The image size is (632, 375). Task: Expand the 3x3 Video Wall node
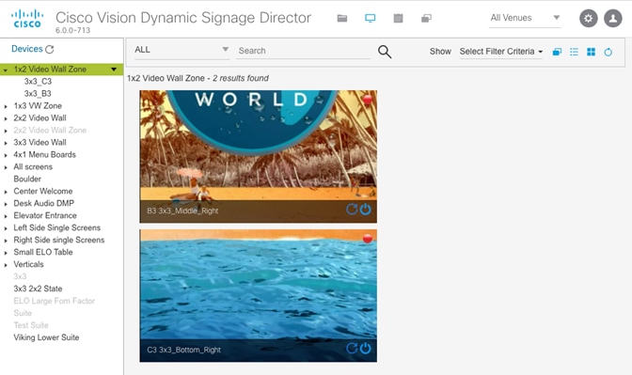(6, 143)
